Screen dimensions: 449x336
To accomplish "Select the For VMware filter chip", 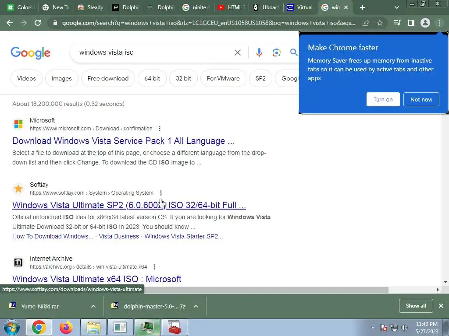I will tap(223, 78).
